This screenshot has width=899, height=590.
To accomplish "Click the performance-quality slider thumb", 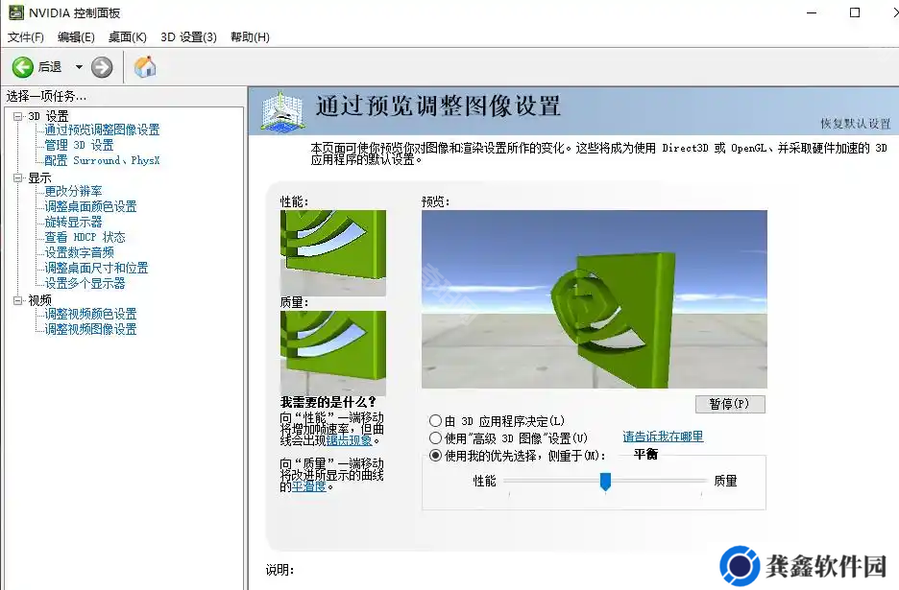I will click(605, 482).
